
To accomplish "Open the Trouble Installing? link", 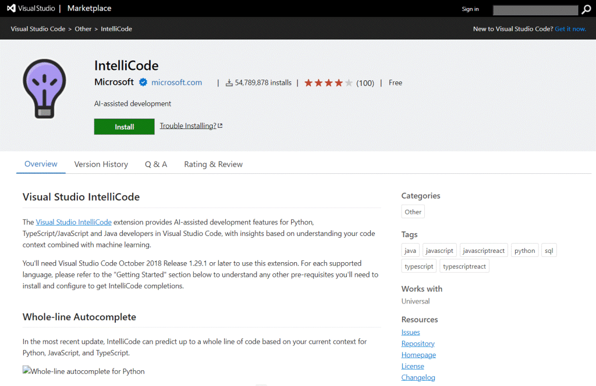I will tap(191, 126).
